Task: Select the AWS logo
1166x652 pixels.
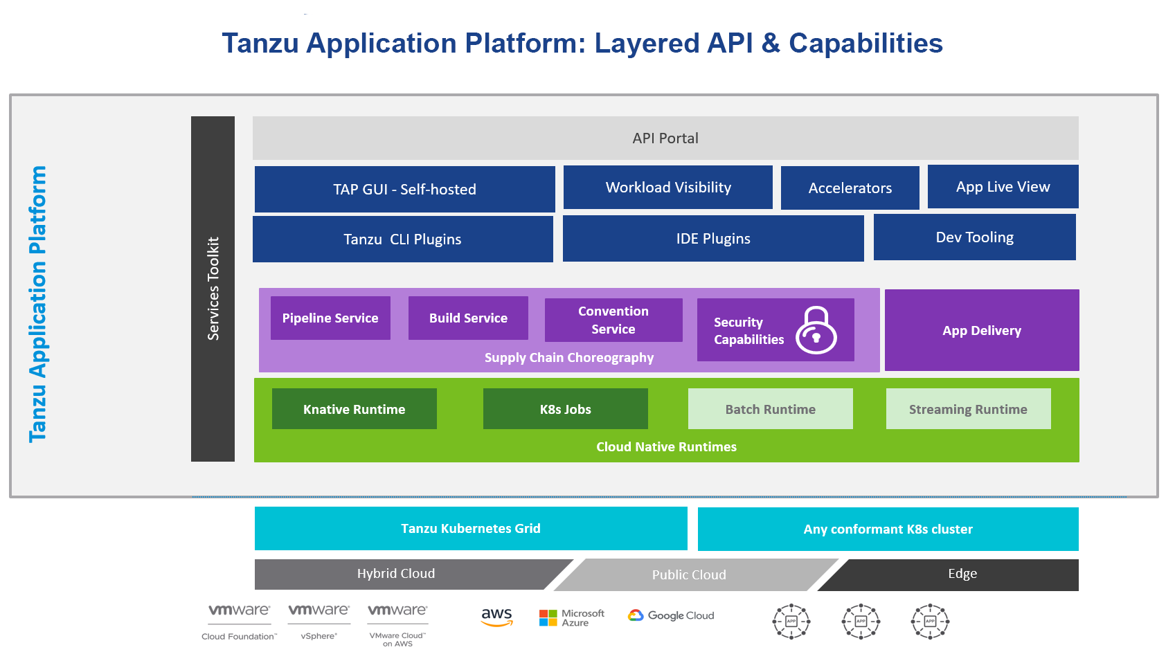Action: click(497, 617)
